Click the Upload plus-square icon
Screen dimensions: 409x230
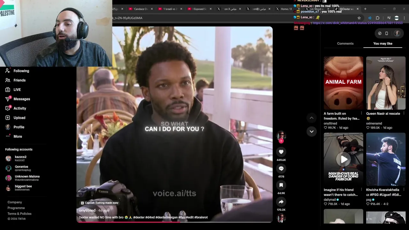pyautogui.click(x=8, y=118)
